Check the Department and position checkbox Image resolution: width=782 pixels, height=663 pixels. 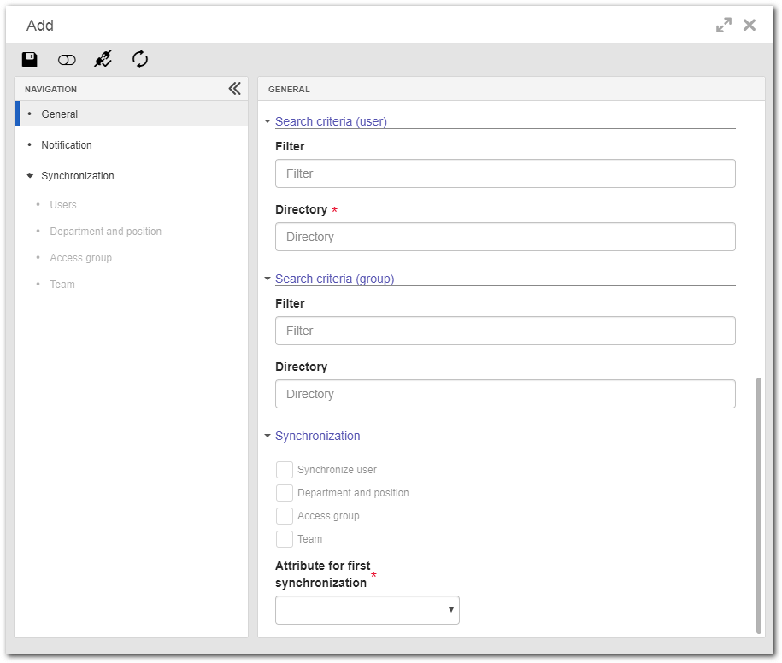[x=285, y=492]
